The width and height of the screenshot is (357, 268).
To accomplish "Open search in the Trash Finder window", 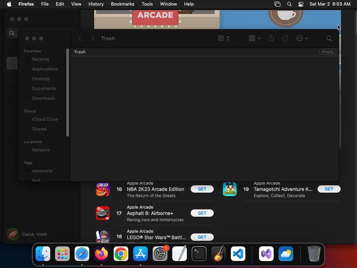I will coord(329,38).
